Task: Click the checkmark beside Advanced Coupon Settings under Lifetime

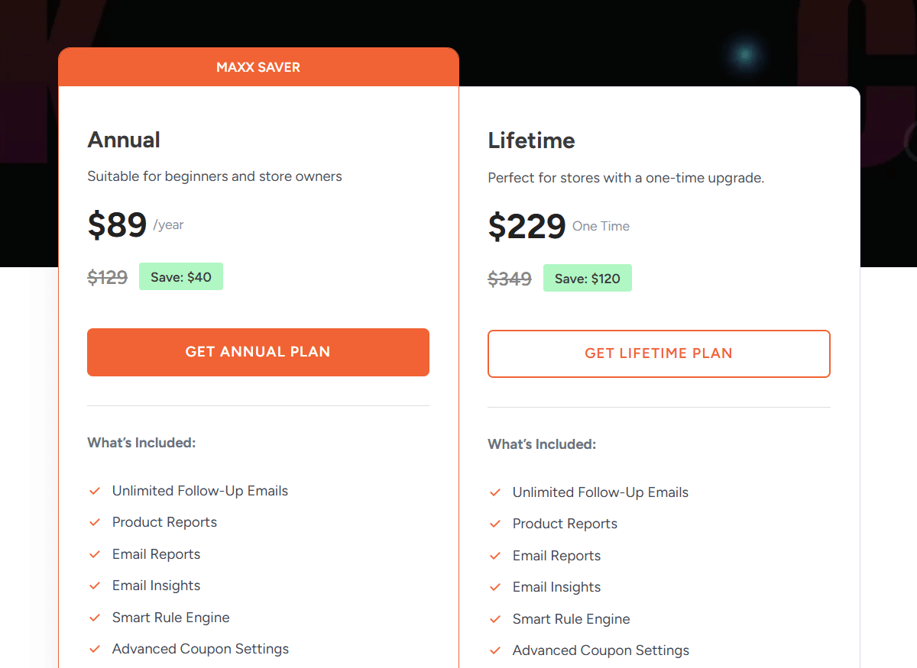Action: [495, 650]
